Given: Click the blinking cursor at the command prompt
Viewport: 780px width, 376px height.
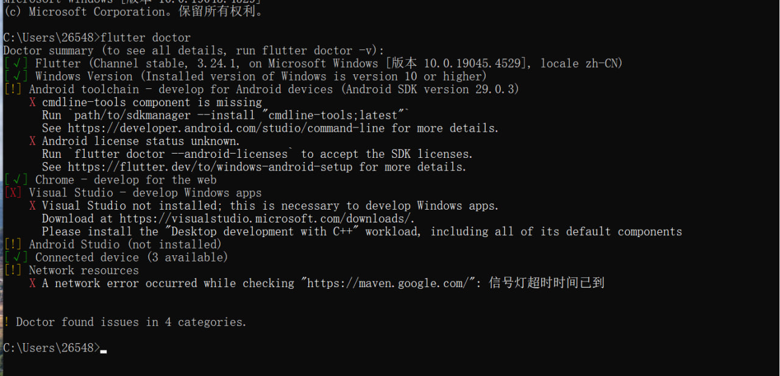Looking at the screenshot, I should click(x=104, y=352).
